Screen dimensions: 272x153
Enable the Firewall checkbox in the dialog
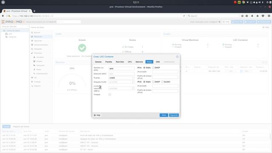click(110, 94)
